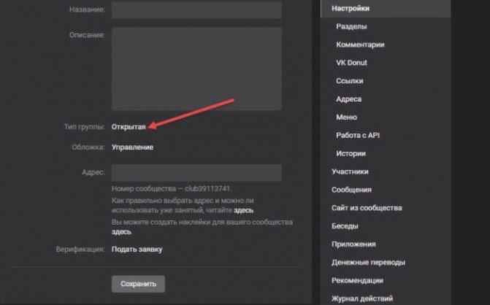Open the first здесь link about addresses
490x305 pixels.
click(x=243, y=210)
